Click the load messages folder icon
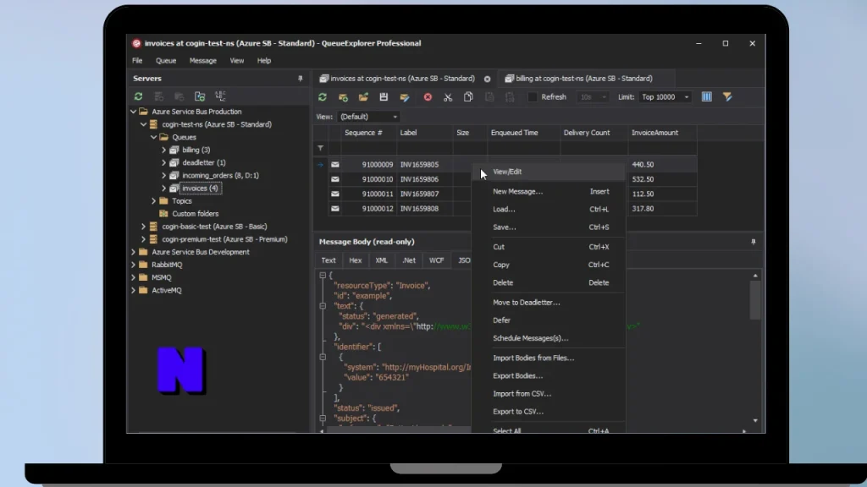 coord(363,97)
